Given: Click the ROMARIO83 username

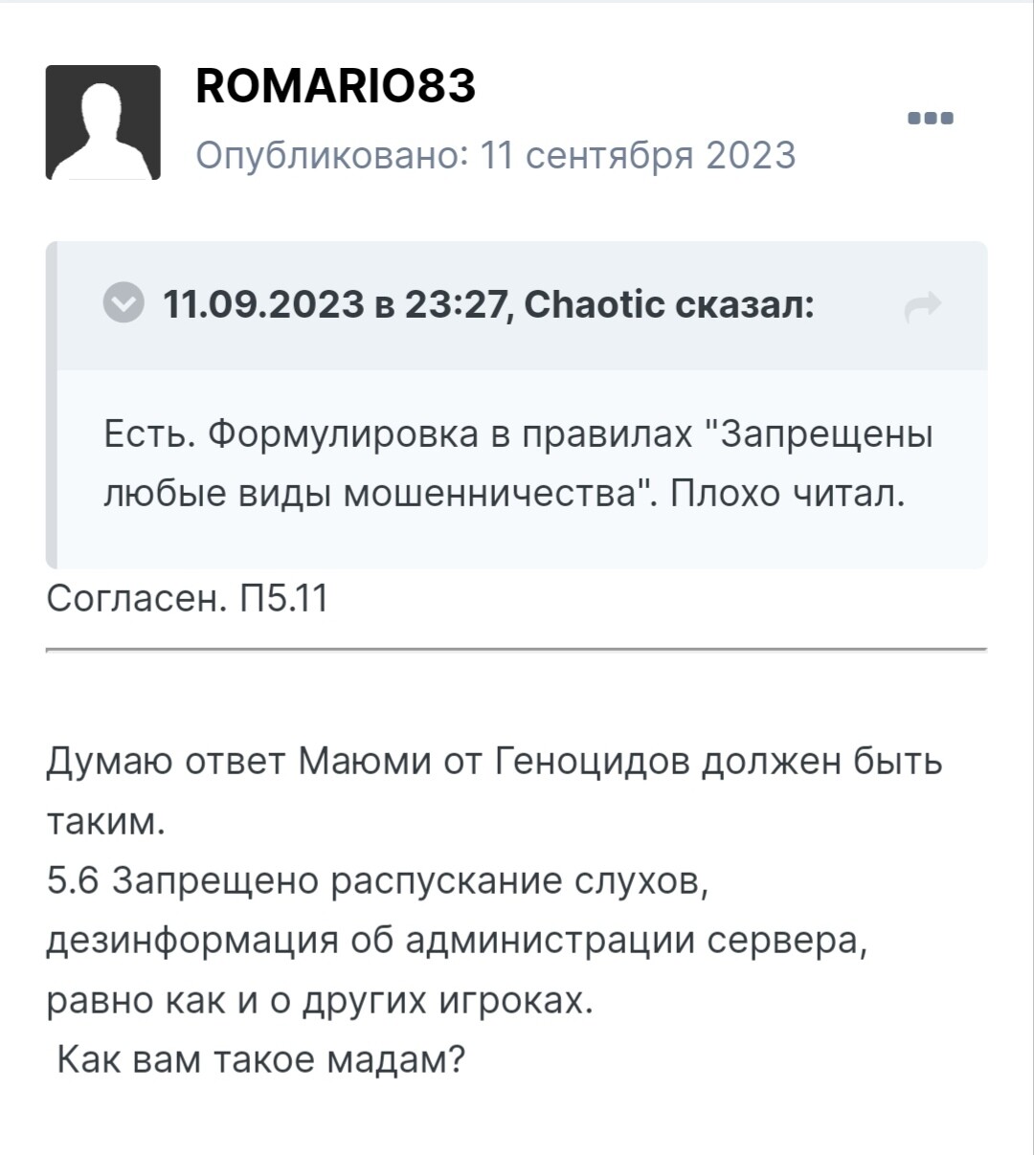Looking at the screenshot, I should [335, 86].
